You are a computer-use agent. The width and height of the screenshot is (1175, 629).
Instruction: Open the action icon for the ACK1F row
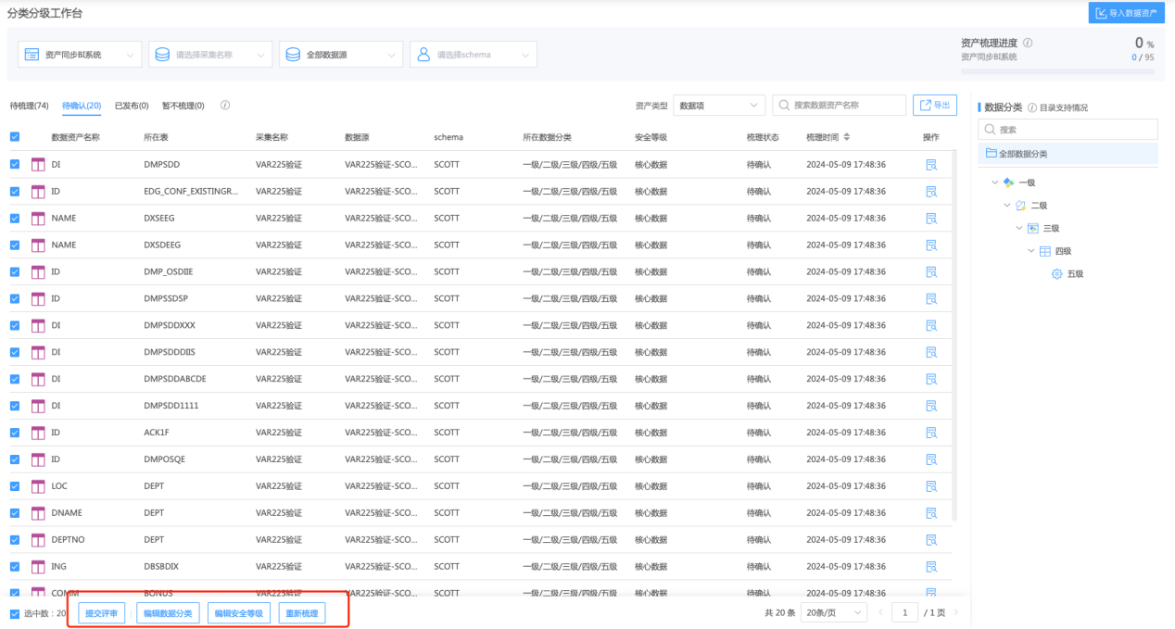point(931,433)
